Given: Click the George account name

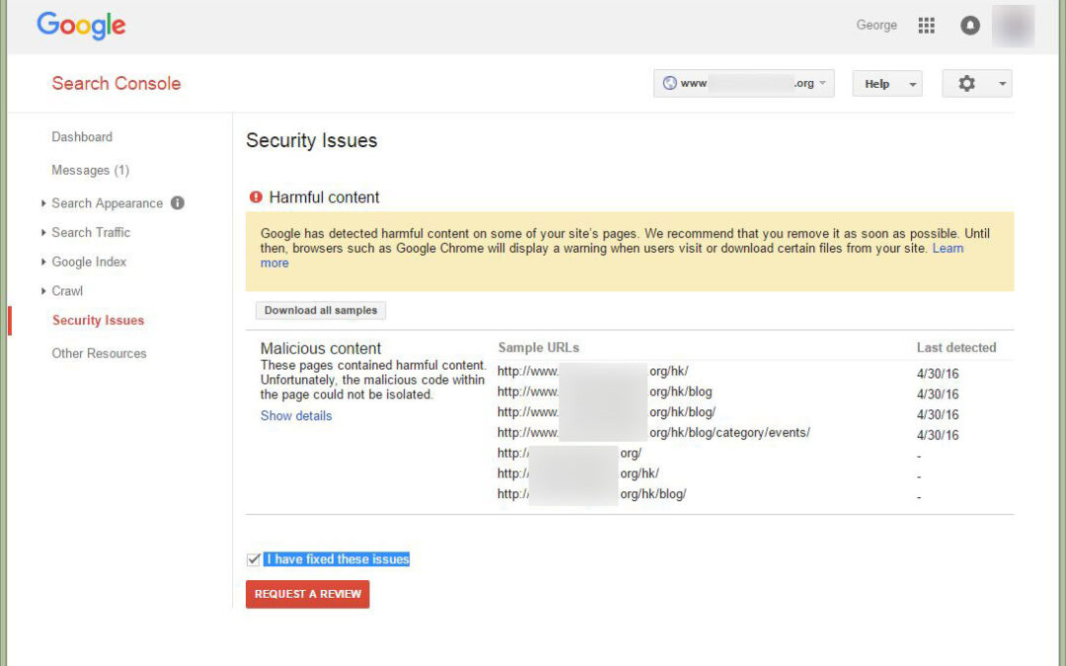Looking at the screenshot, I should (876, 25).
